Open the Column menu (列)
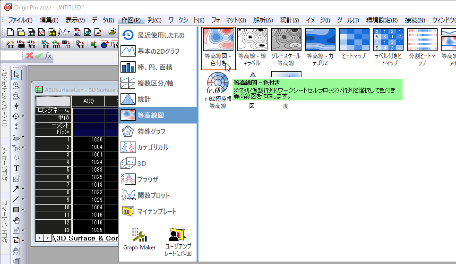 pos(155,20)
